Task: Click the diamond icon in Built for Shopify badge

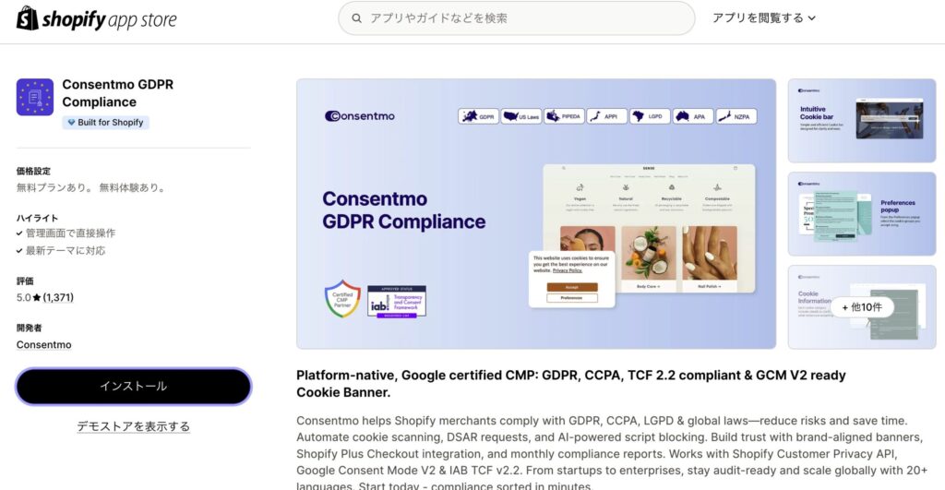Action: 71,123
